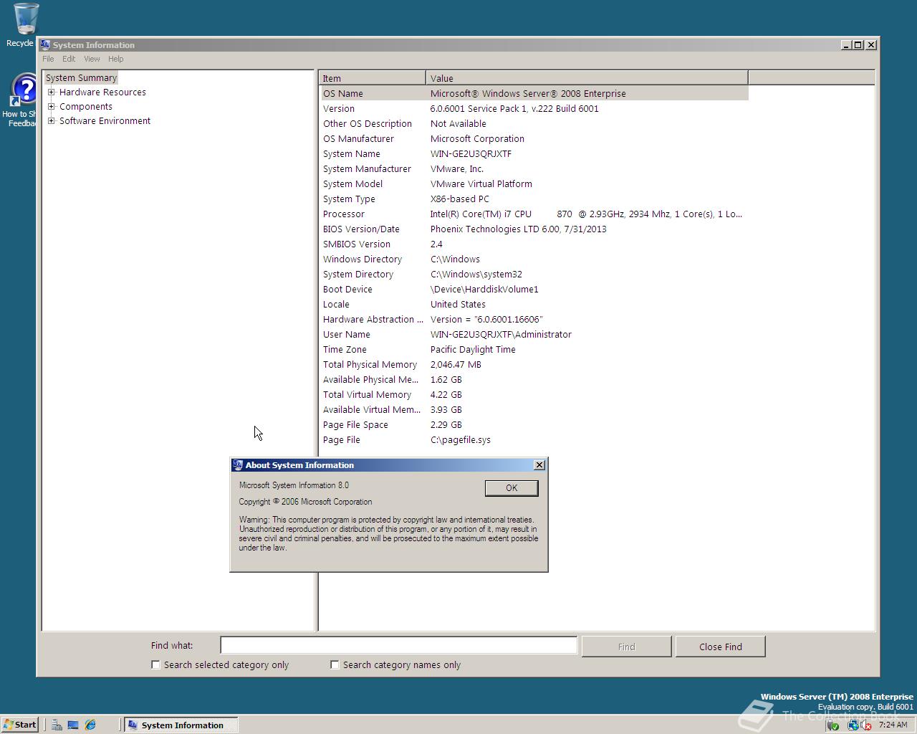The image size is (917, 734).
Task: Select System Information taskbar button
Action: click(180, 725)
